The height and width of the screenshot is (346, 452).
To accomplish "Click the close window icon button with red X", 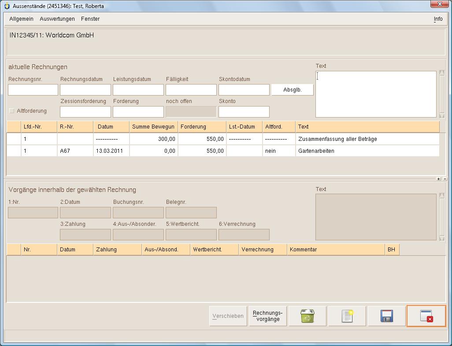I will [426, 316].
